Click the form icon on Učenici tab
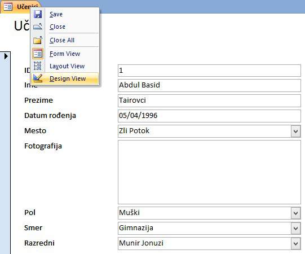 point(8,7)
